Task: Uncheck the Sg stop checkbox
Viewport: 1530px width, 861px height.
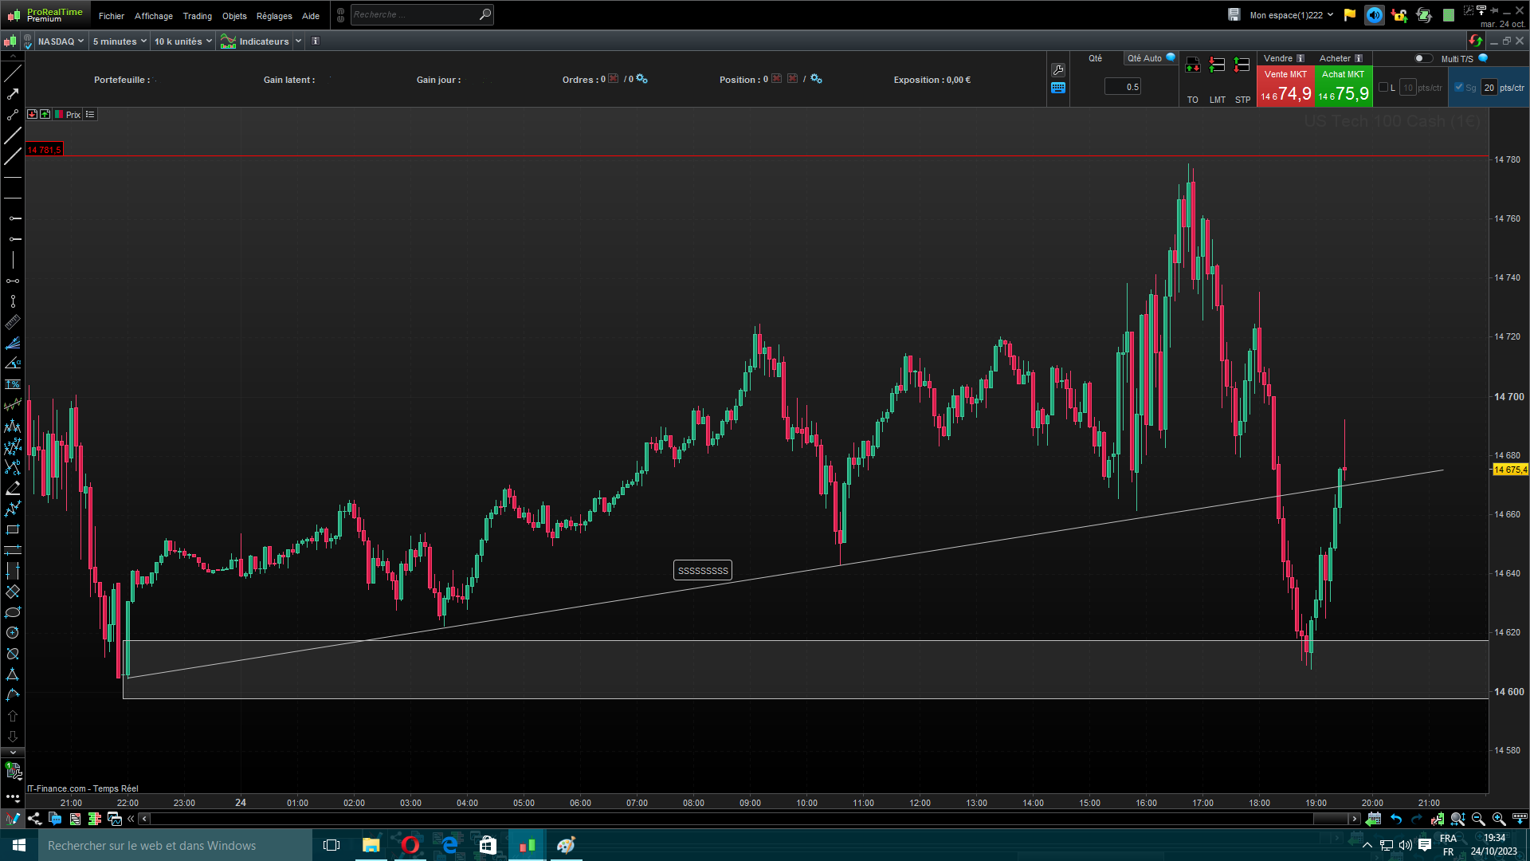Action: pyautogui.click(x=1459, y=88)
